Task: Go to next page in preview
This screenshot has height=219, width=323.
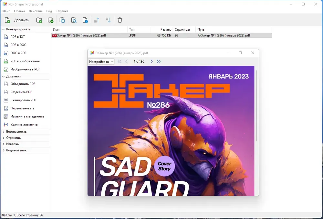Action: (x=151, y=62)
